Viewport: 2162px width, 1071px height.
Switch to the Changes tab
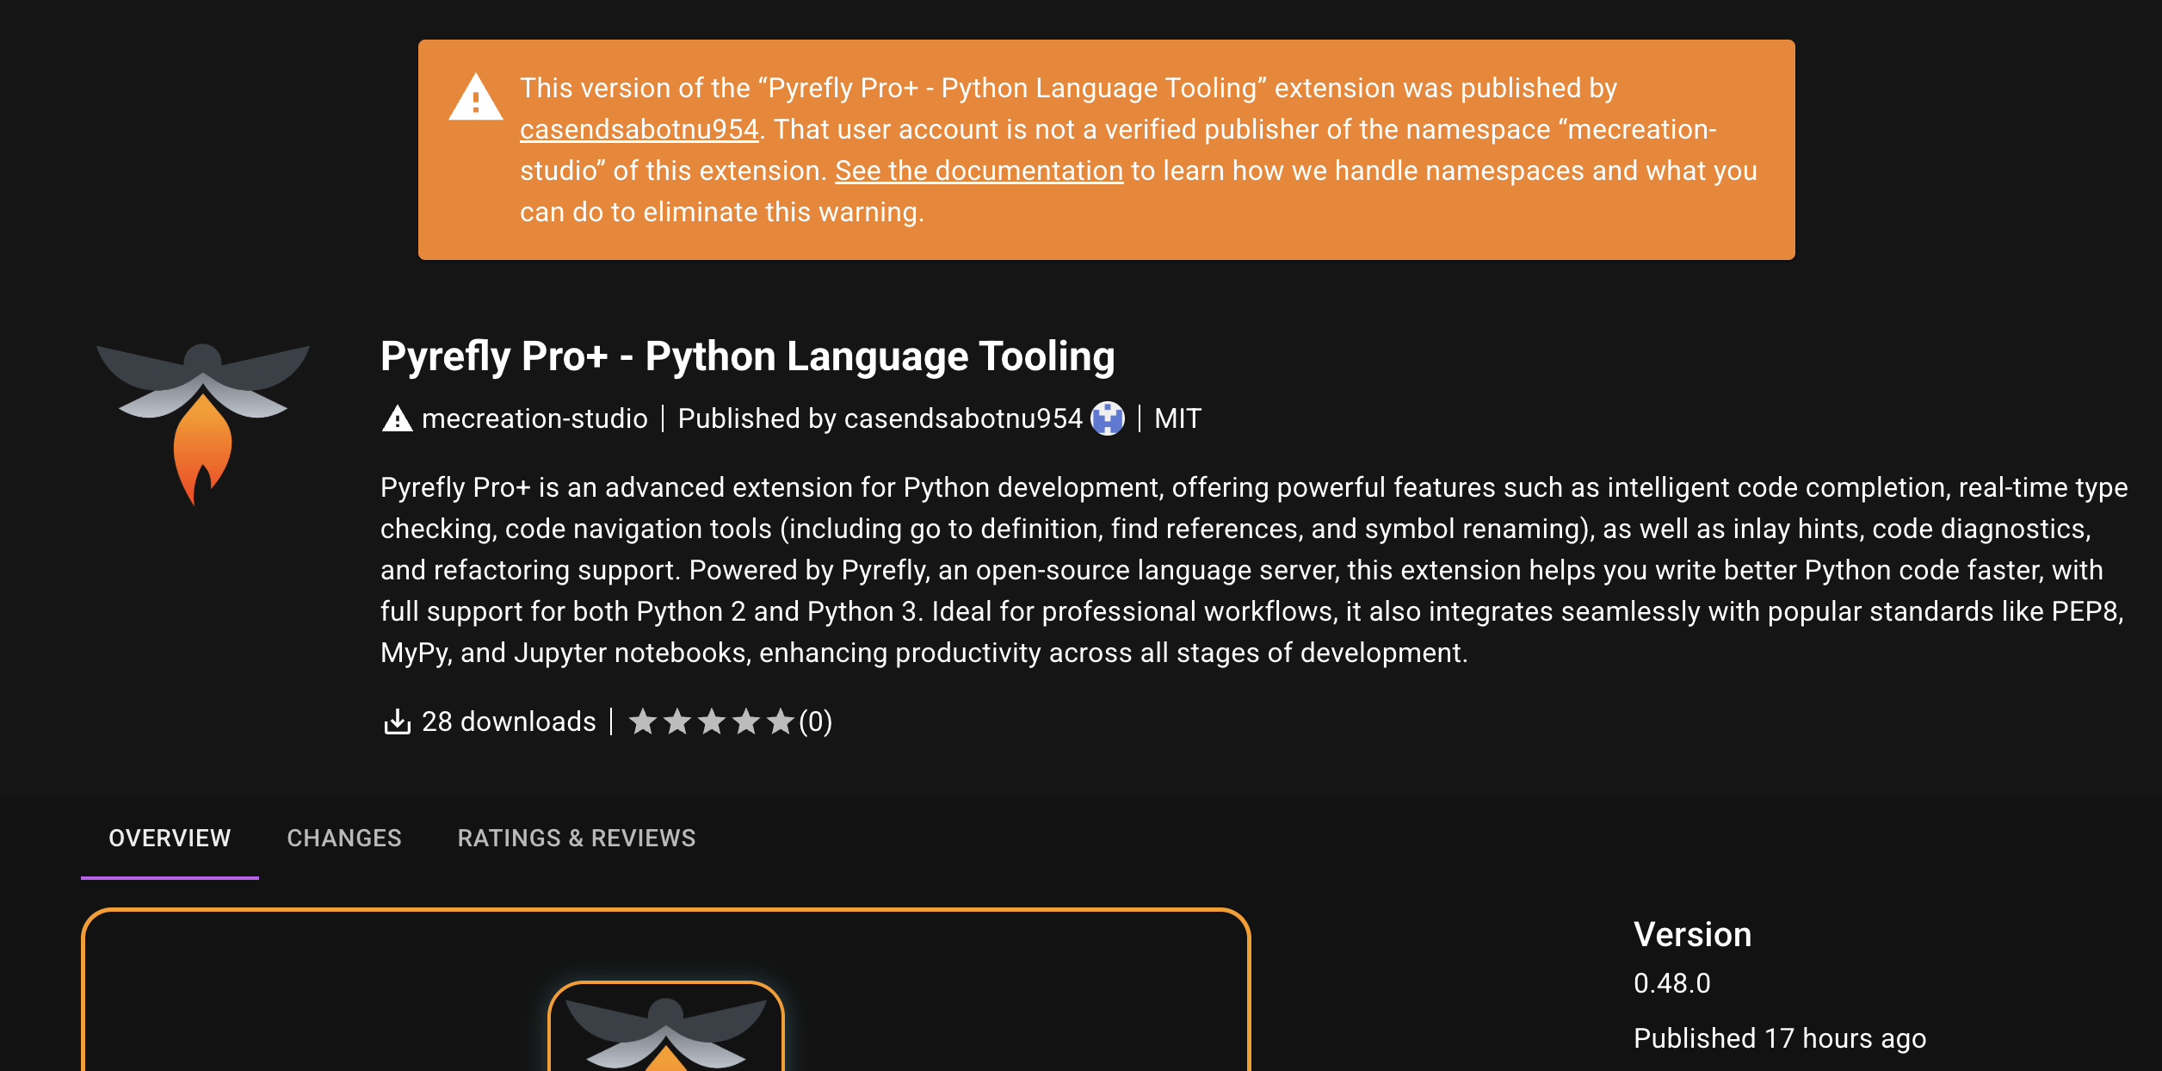pos(344,838)
